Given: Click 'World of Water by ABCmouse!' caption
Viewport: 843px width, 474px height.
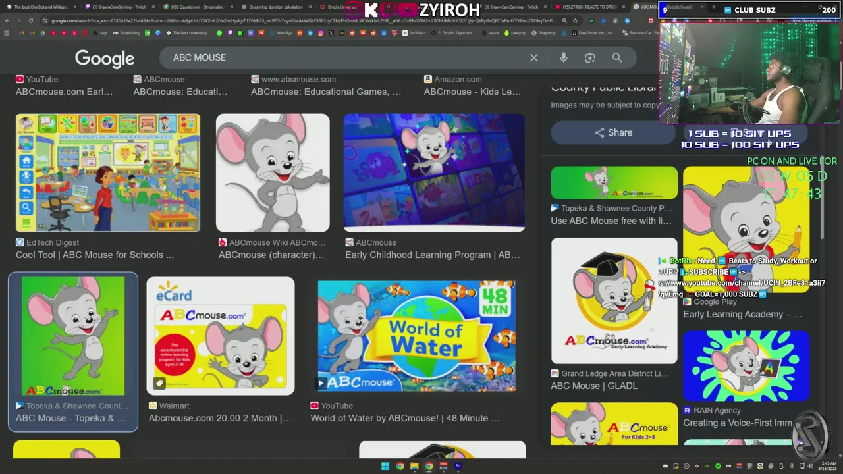Looking at the screenshot, I should coord(404,418).
